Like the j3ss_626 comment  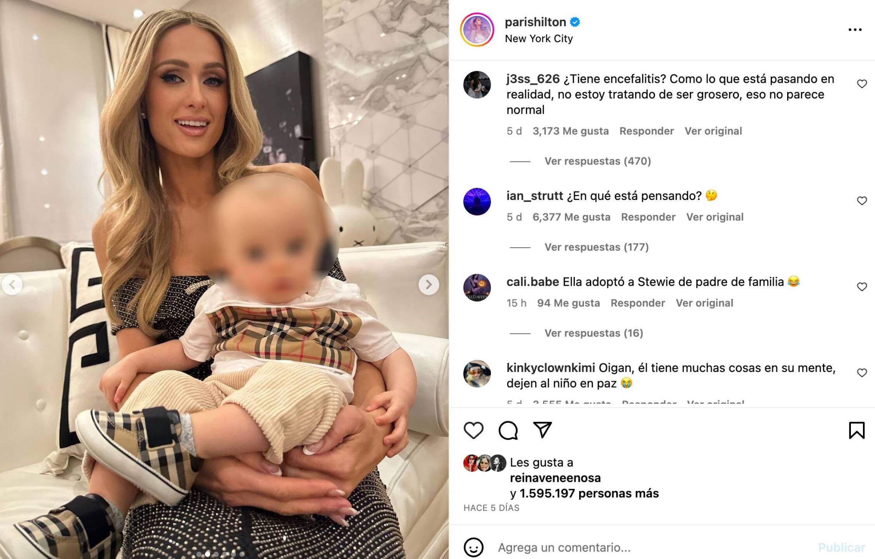pyautogui.click(x=862, y=84)
